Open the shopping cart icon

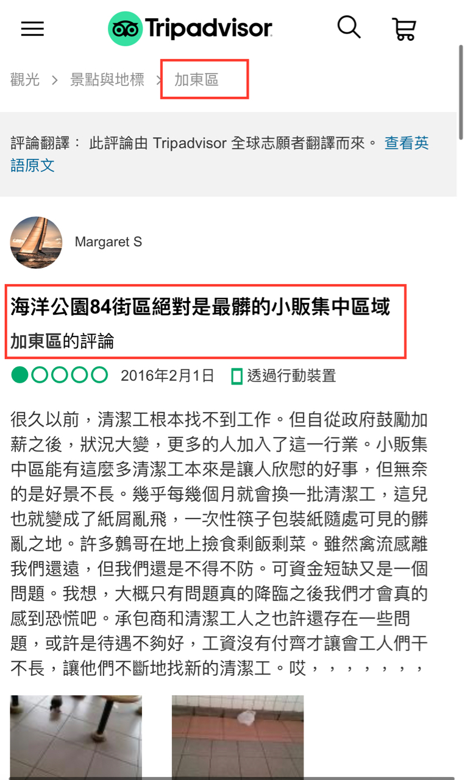point(404,29)
